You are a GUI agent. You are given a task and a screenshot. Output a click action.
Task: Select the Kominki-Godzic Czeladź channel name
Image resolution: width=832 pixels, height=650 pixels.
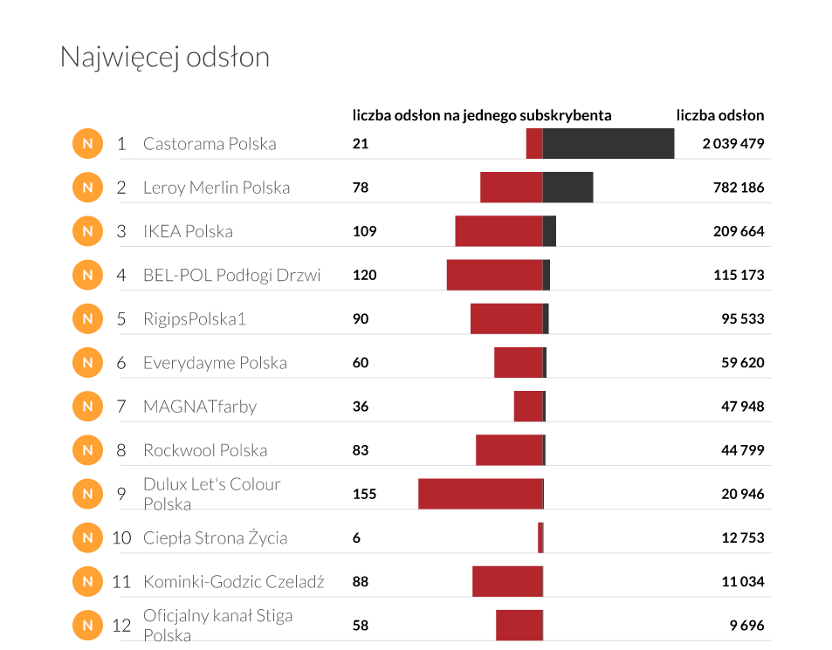click(x=233, y=582)
